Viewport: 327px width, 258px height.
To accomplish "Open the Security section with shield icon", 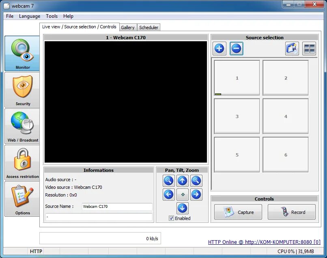I will (22, 90).
